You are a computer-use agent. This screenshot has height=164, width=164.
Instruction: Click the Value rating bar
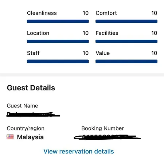[x=126, y=61]
